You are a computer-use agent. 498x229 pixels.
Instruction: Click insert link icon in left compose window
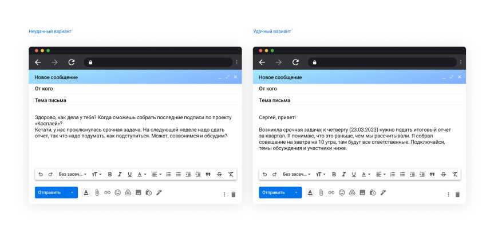click(107, 193)
